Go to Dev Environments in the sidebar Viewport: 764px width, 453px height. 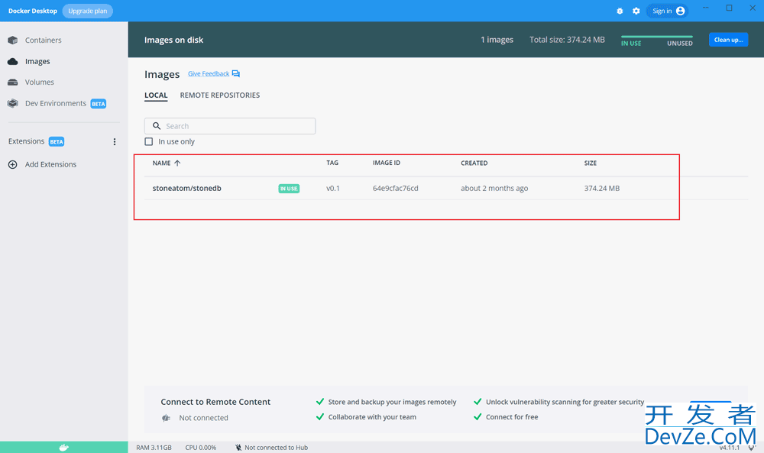[56, 103]
